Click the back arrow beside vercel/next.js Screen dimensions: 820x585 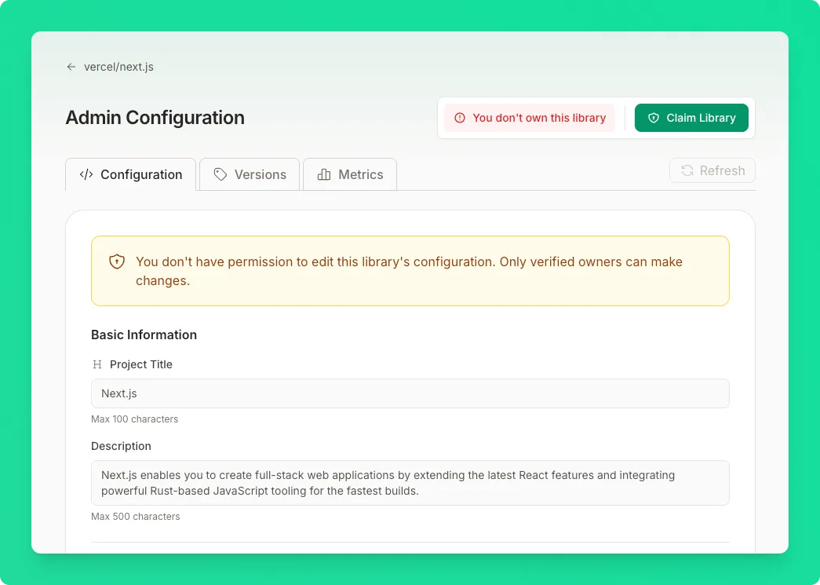pyautogui.click(x=71, y=67)
